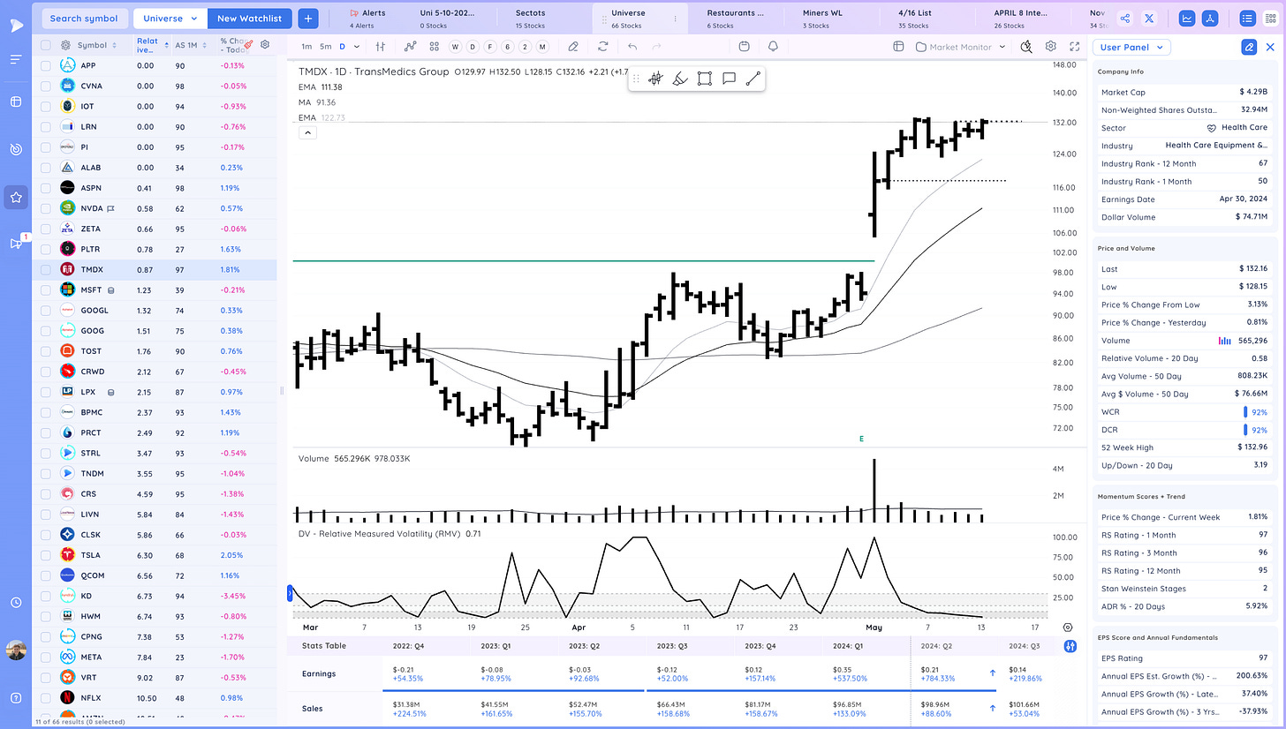Check the box for CVNA row

pyautogui.click(x=46, y=86)
